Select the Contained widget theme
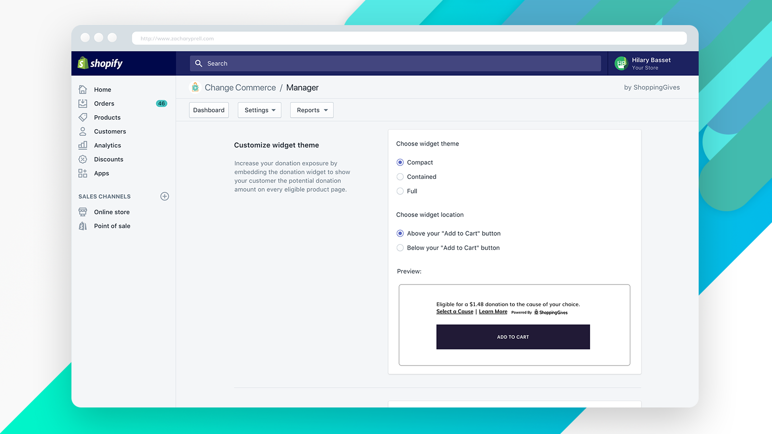 (400, 177)
